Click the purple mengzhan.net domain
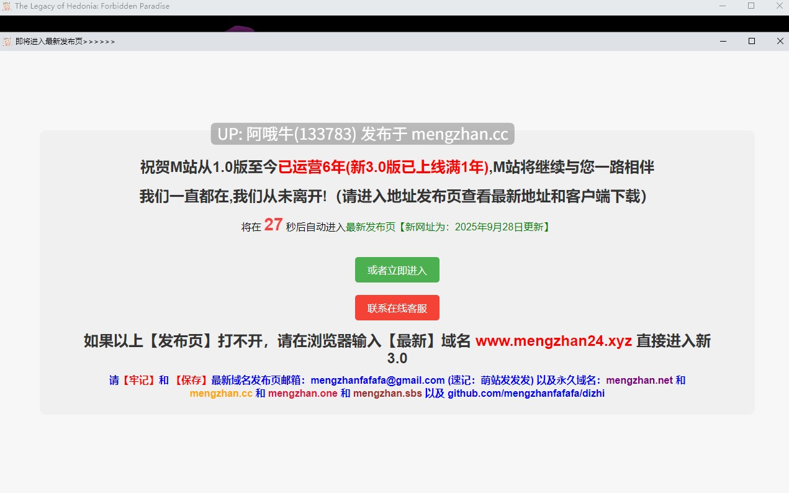This screenshot has height=493, width=789. click(x=639, y=380)
